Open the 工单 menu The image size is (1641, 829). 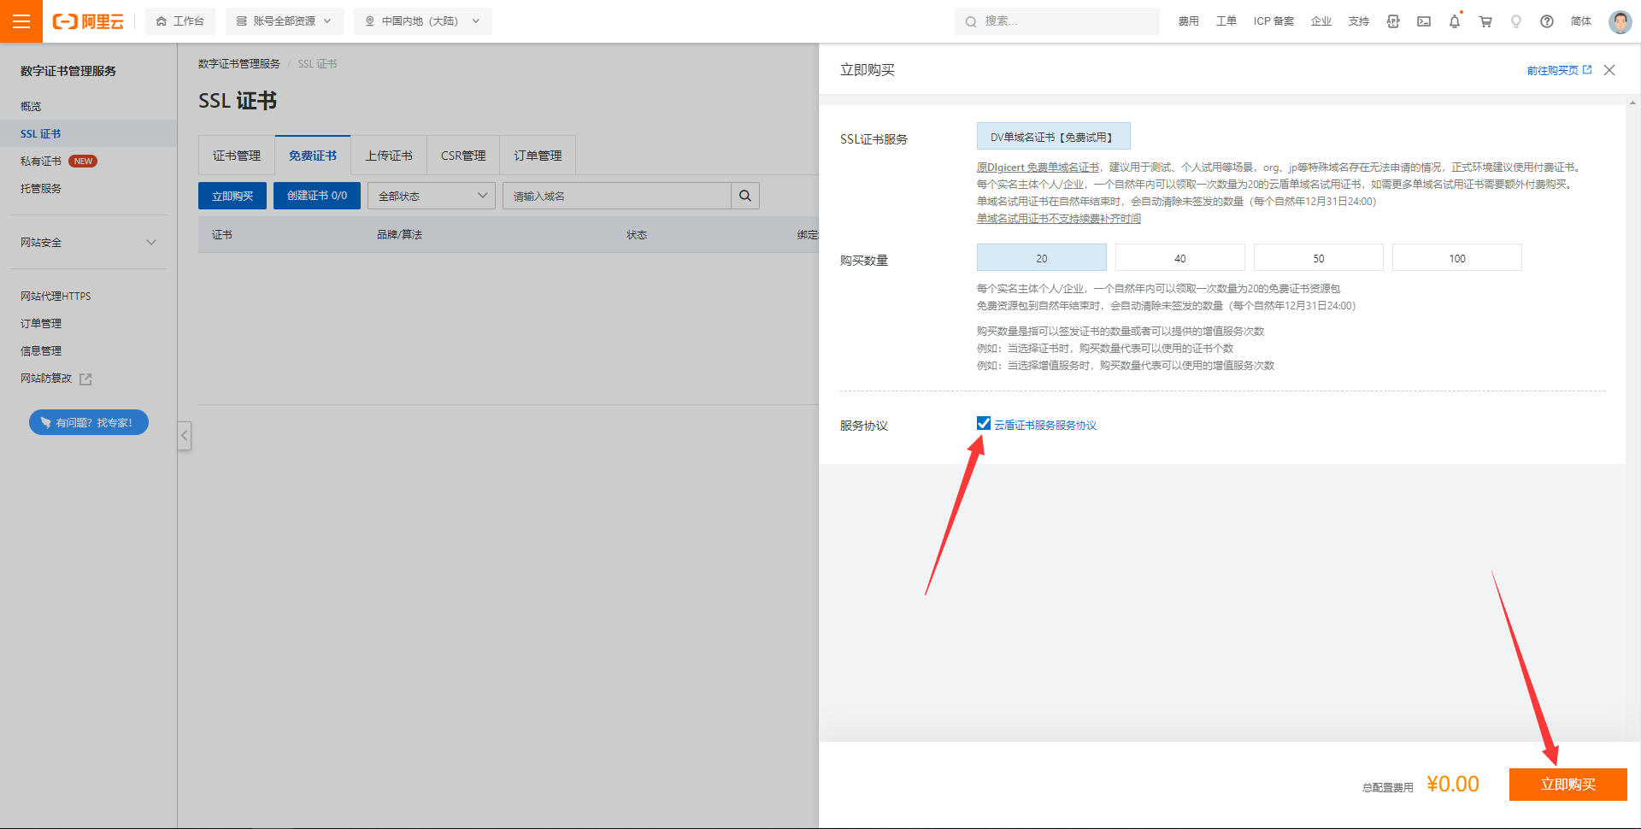point(1226,21)
